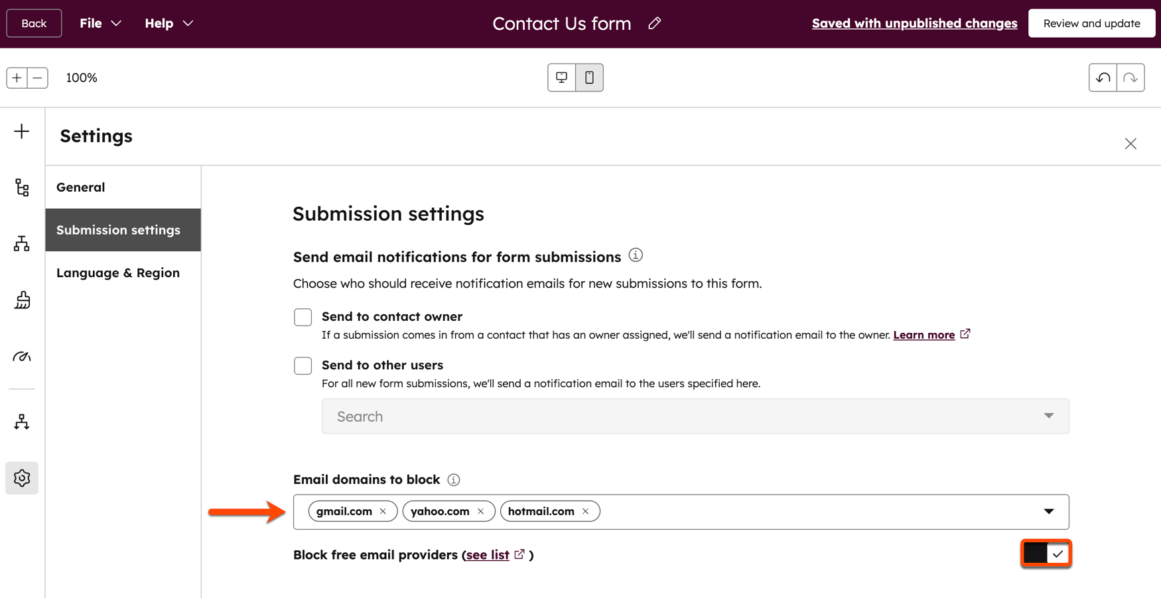Viewport: 1161px width, 598px height.
Task: Select the style brush icon
Action: (21, 300)
